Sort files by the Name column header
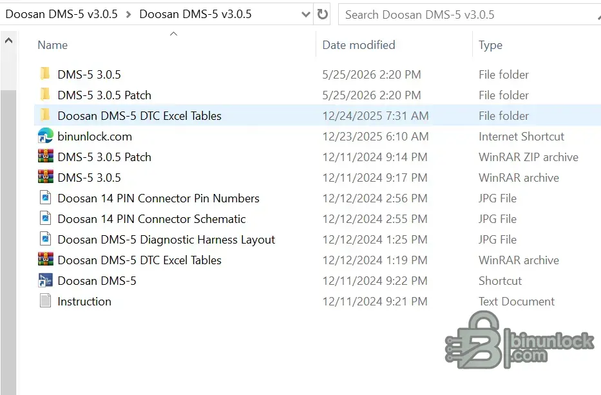Viewport: 601px width, 395px height. pyautogui.click(x=53, y=45)
